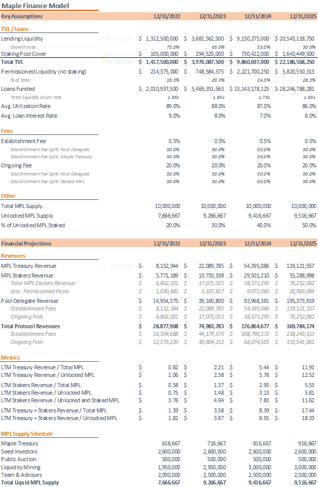Click % of Unlocked MPL Staked label
This screenshot has height=487, width=318.
[33, 225]
